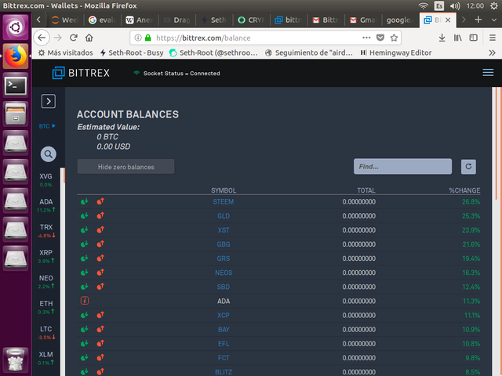Click the withdraw icon in SBD row
The width and height of the screenshot is (502, 376).
pos(100,287)
